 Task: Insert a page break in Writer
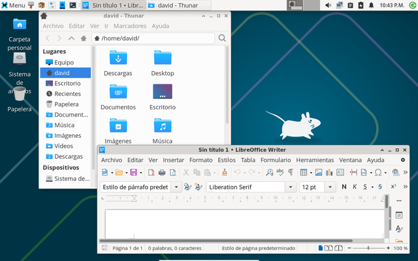(353, 172)
